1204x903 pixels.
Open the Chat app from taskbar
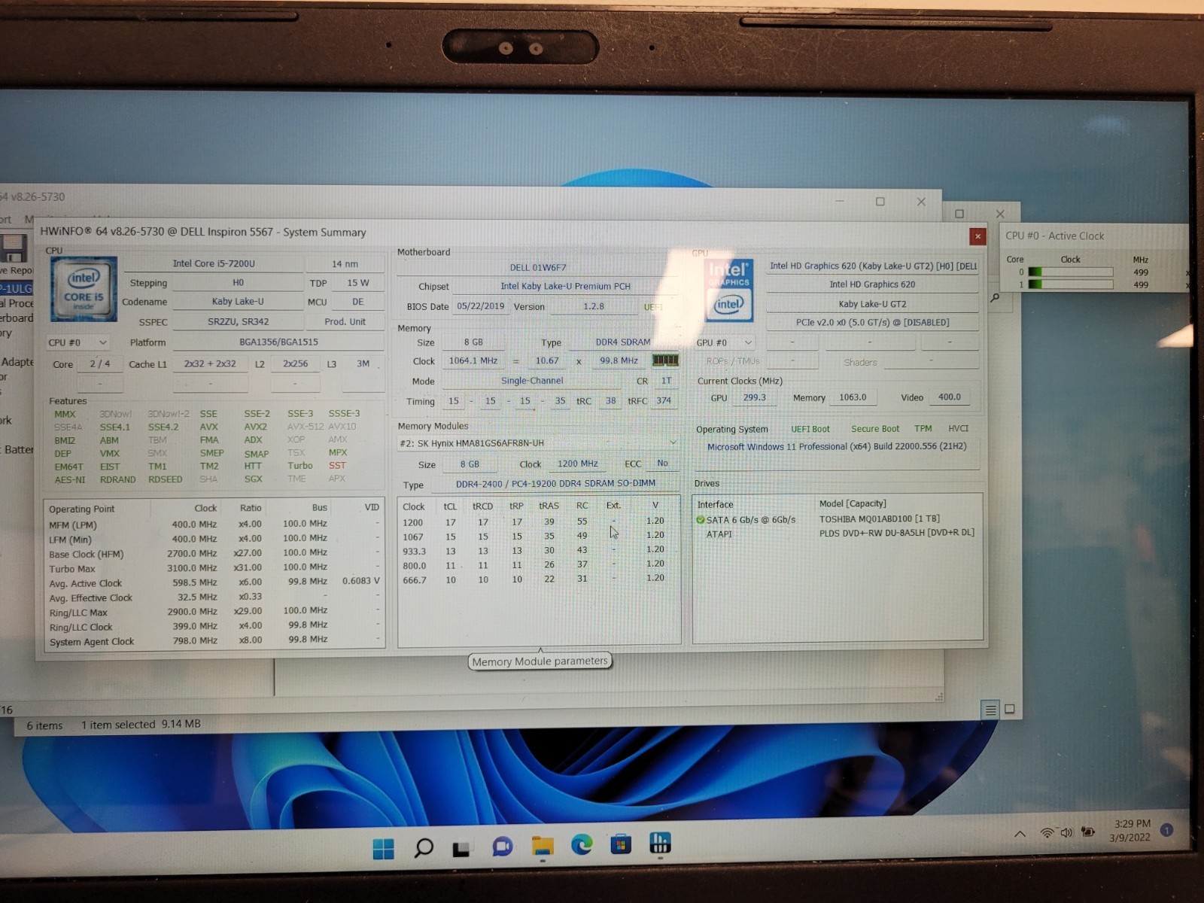coord(502,847)
